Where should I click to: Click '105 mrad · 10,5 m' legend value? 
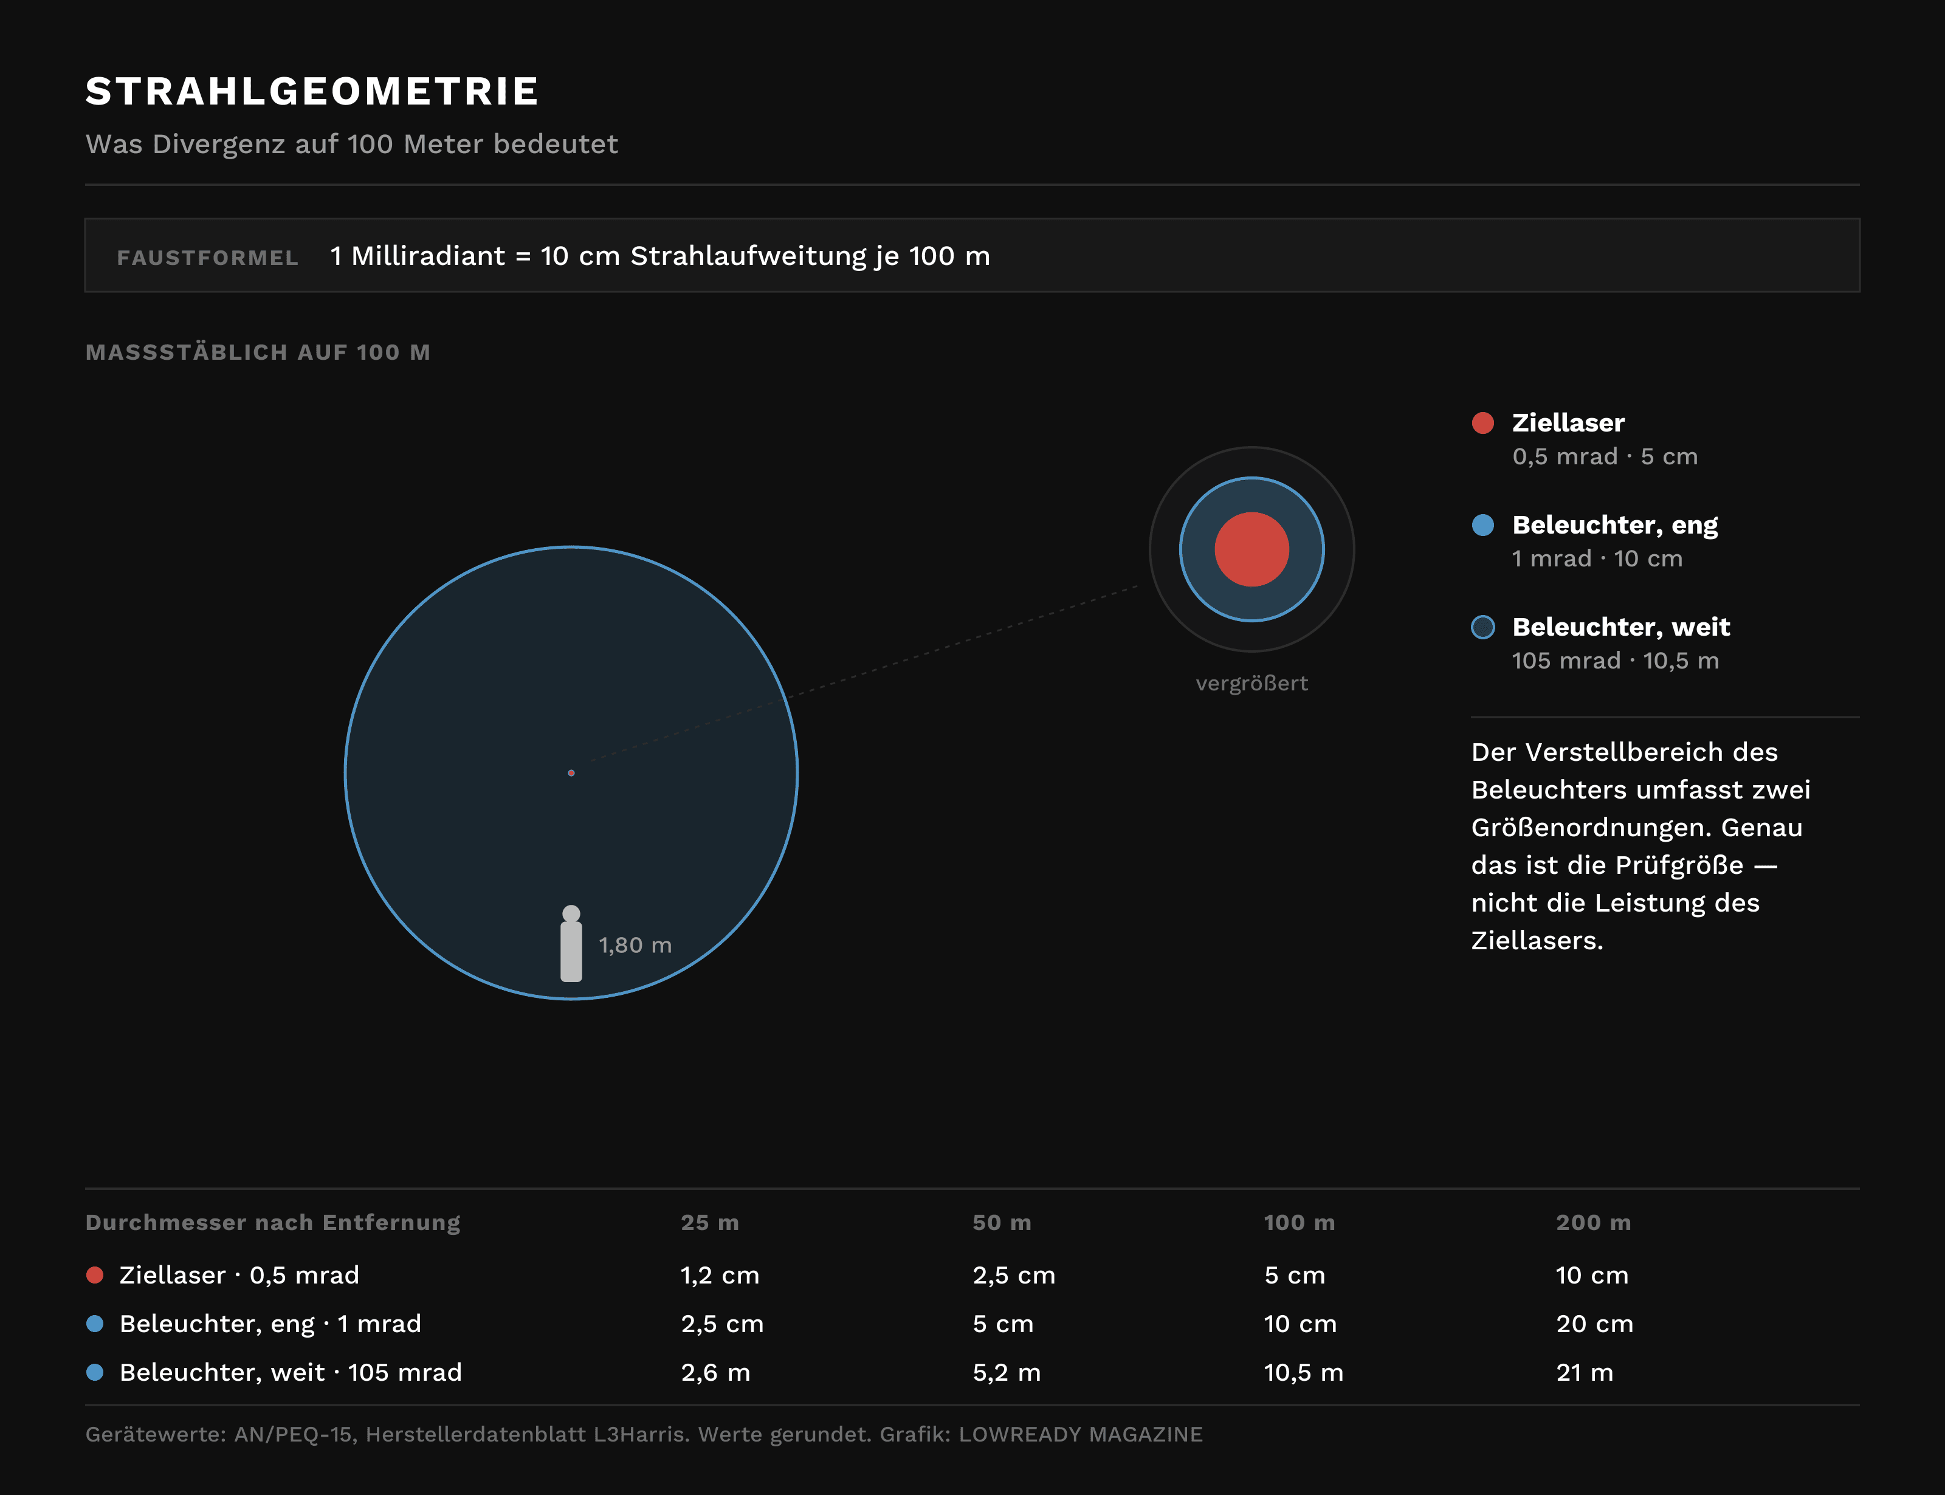[x=1615, y=661]
